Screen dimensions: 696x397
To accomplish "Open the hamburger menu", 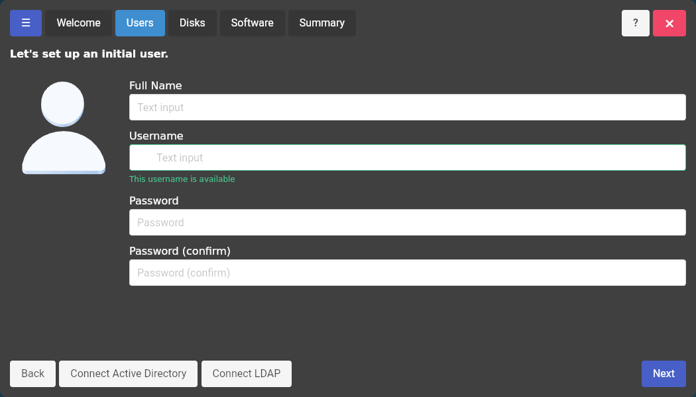I will click(26, 23).
